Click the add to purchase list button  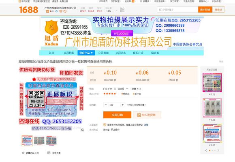(147, 115)
